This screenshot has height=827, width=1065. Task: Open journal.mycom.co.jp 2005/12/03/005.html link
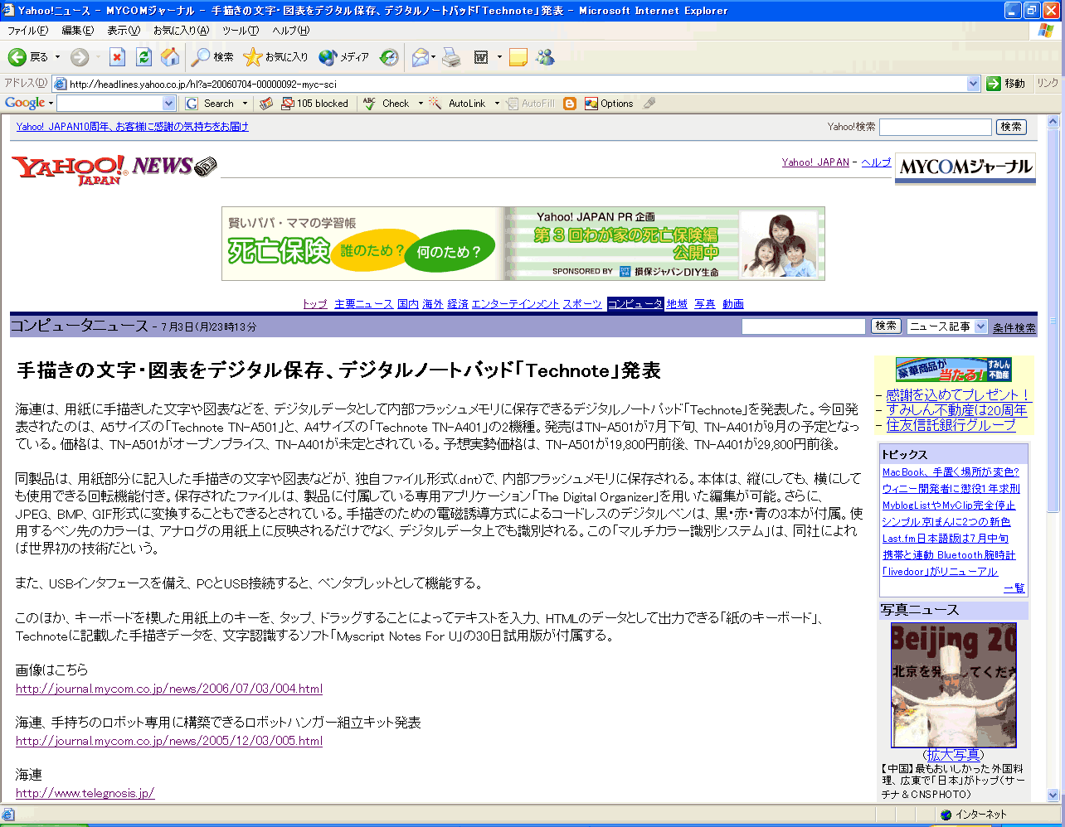169,741
